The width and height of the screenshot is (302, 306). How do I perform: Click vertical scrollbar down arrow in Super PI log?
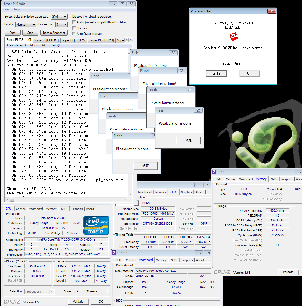pyautogui.click(x=130, y=195)
